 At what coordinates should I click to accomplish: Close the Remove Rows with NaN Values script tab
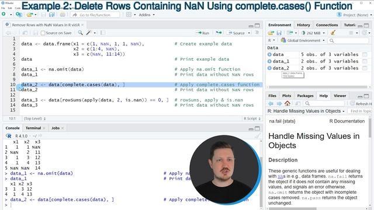coord(82,24)
